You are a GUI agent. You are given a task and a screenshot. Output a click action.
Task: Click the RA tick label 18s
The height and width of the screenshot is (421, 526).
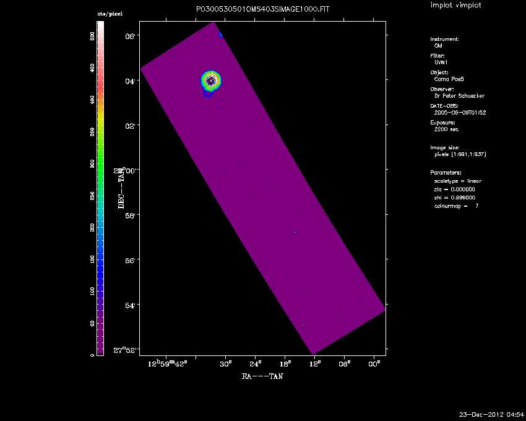[x=285, y=364]
